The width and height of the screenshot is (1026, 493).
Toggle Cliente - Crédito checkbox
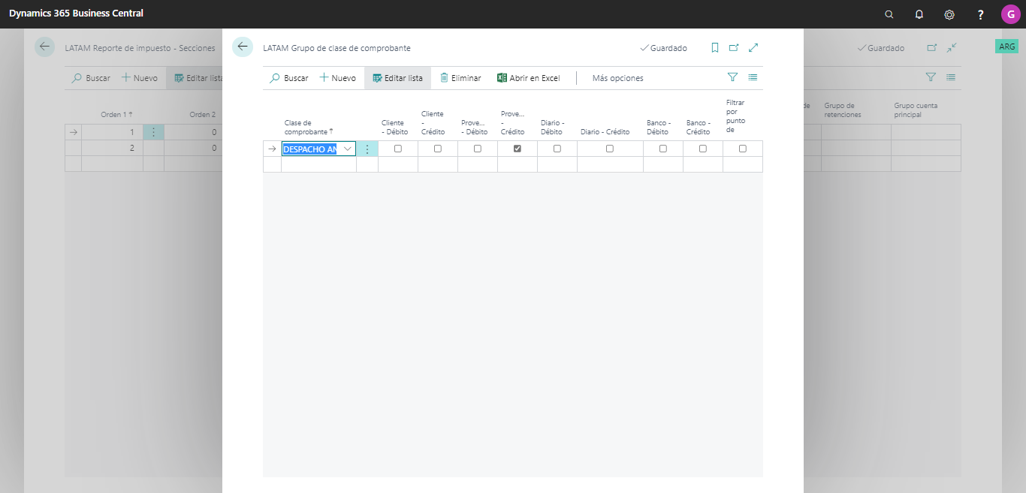[438, 149]
